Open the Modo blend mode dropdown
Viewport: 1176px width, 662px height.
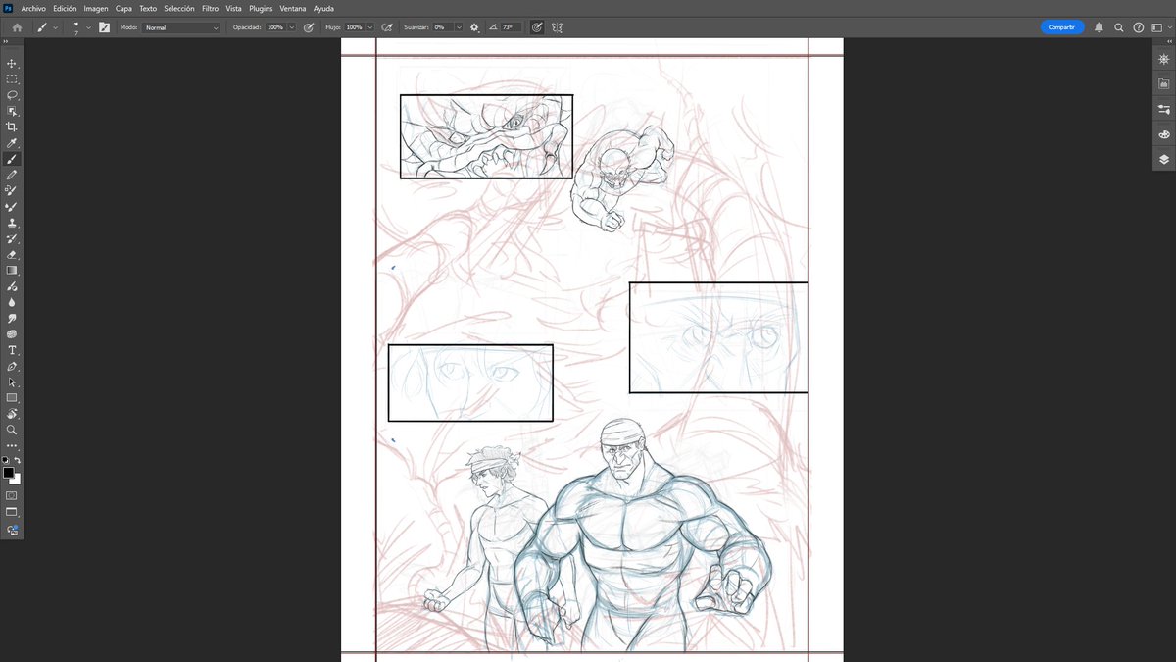[x=181, y=27]
